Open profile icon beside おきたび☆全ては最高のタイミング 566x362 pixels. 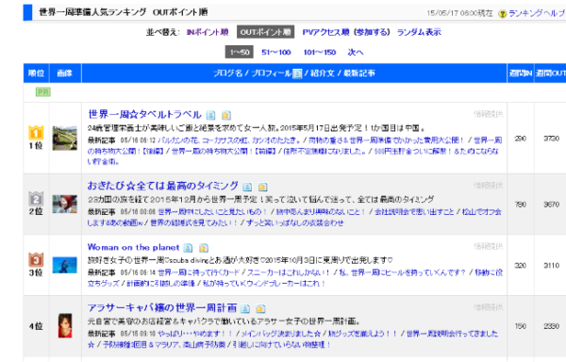tap(247, 187)
